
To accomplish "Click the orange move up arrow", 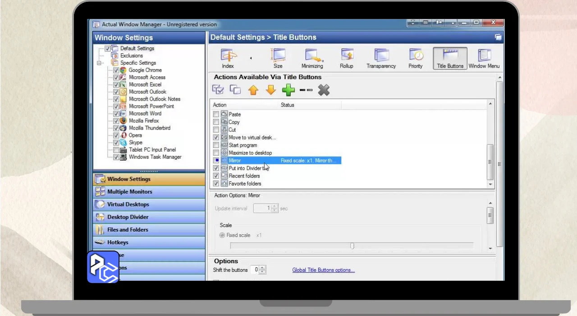I will coord(253,90).
